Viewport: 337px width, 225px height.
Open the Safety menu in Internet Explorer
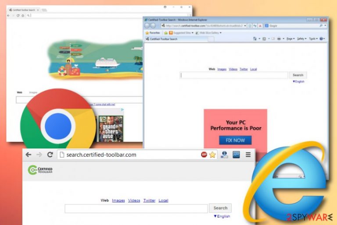pyautogui.click(x=302, y=39)
